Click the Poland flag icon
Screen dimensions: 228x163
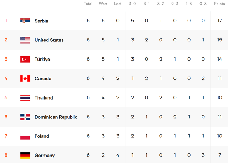pos(25,136)
